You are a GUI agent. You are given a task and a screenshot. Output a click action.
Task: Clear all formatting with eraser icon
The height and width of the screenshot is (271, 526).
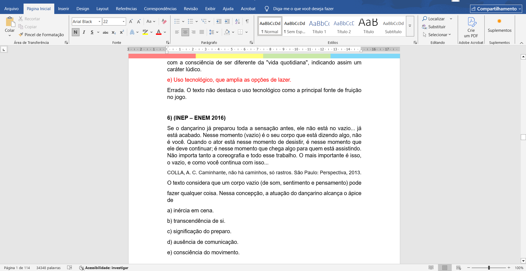pyautogui.click(x=164, y=21)
